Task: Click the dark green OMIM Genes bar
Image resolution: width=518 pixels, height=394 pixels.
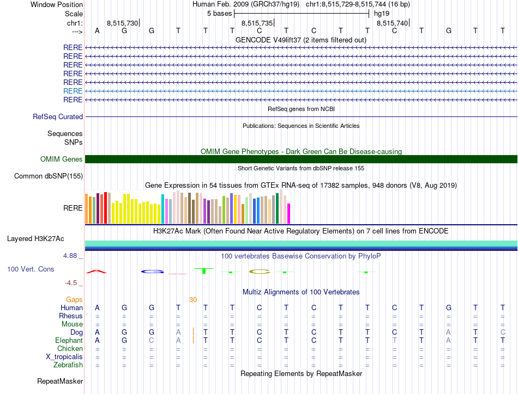Action: (x=301, y=159)
